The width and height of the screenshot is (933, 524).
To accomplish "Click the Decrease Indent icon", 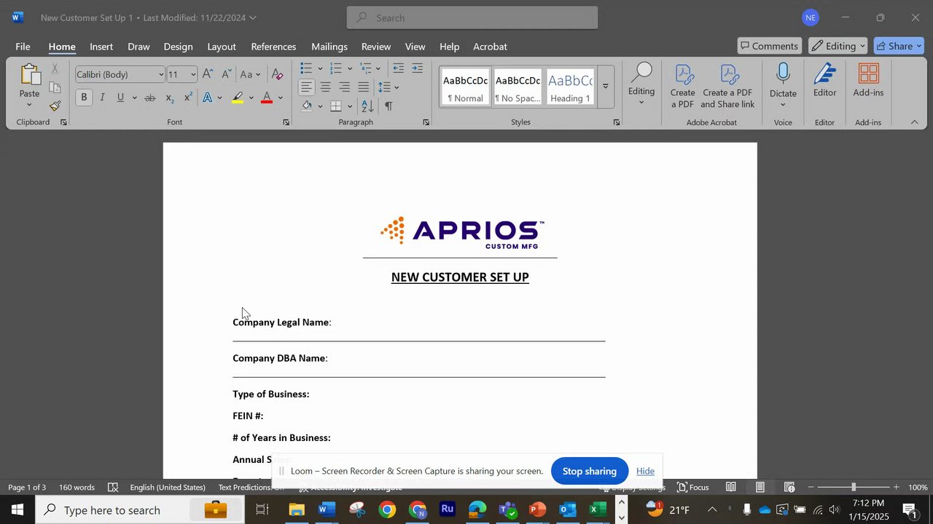I will [398, 68].
